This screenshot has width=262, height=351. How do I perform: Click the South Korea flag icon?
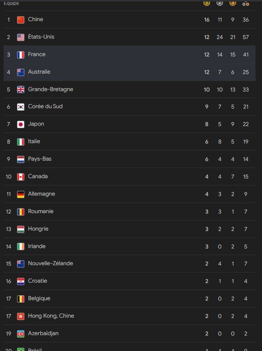click(x=21, y=107)
